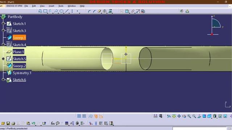Select Sketch.6 in the tree
The height and width of the screenshot is (130, 232).
point(19,80)
